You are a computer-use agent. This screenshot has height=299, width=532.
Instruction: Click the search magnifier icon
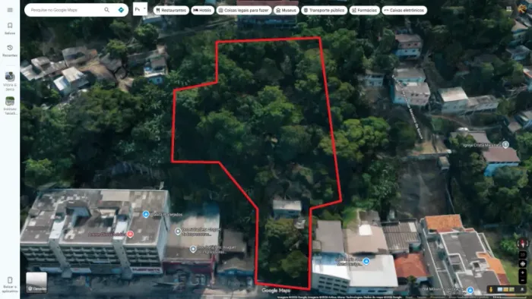pos(107,10)
